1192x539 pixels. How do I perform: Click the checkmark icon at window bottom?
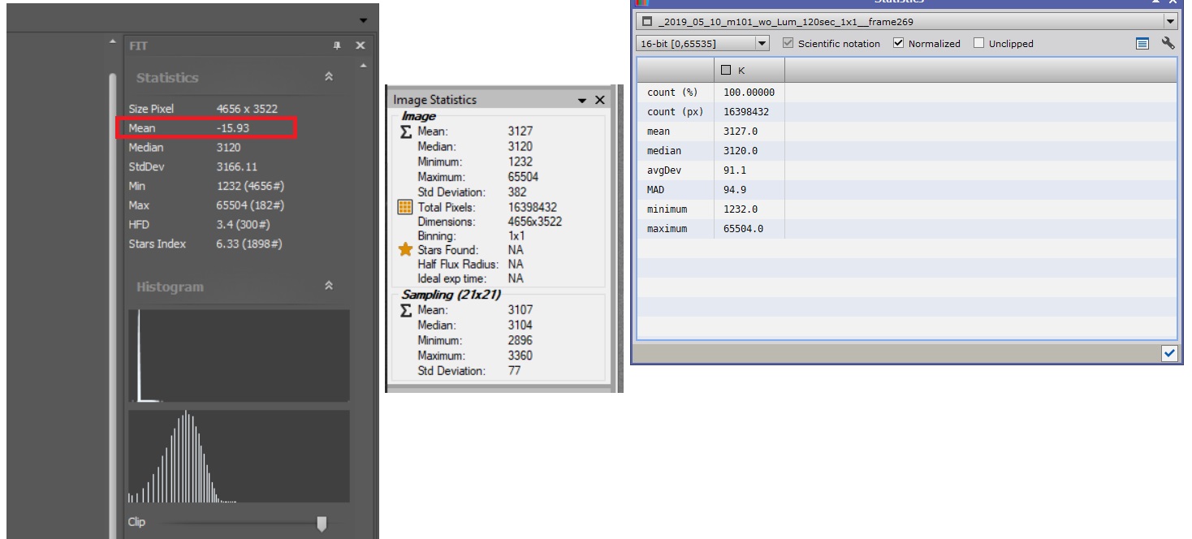(1169, 353)
